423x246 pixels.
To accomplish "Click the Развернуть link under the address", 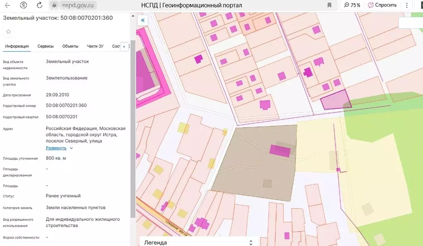I will click(56, 148).
